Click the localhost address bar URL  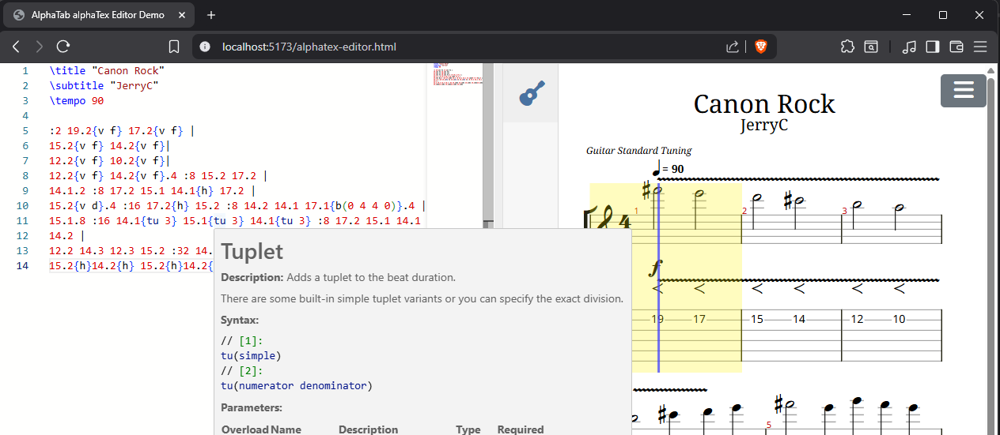click(309, 47)
